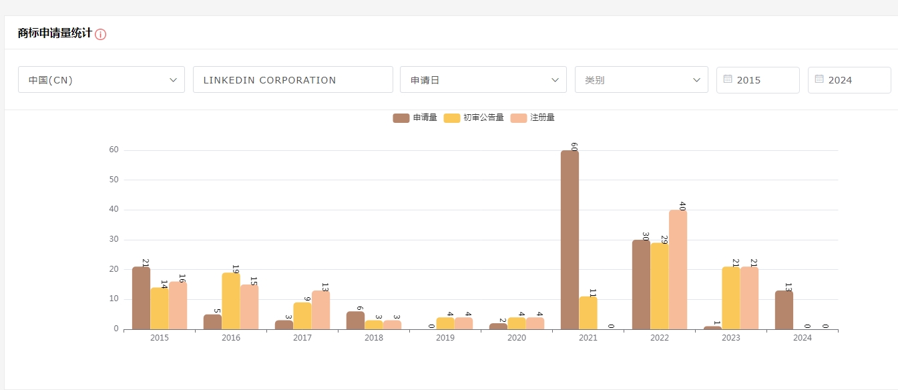Toggle the 初审公告量 legend series
The width and height of the screenshot is (898, 390).
tap(473, 118)
